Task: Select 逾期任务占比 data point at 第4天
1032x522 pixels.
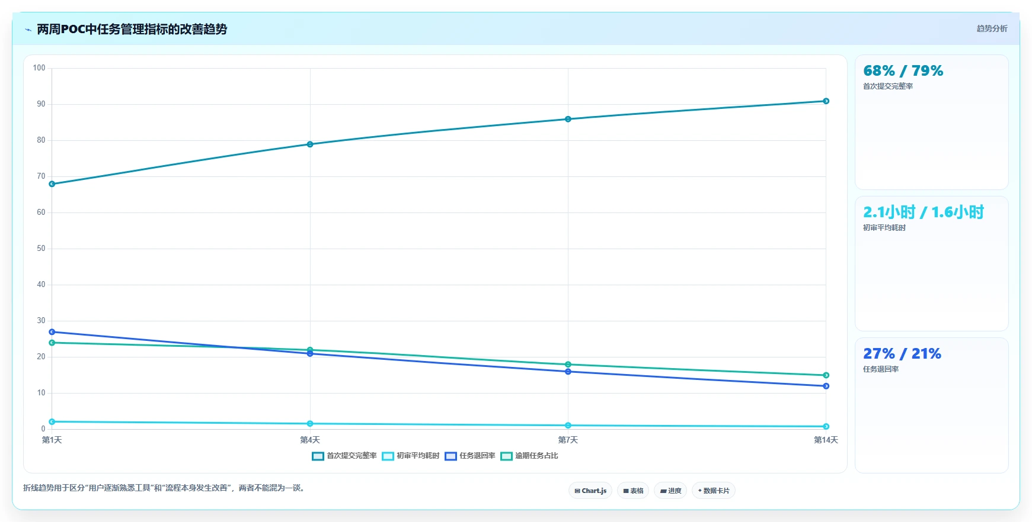Action: click(310, 350)
